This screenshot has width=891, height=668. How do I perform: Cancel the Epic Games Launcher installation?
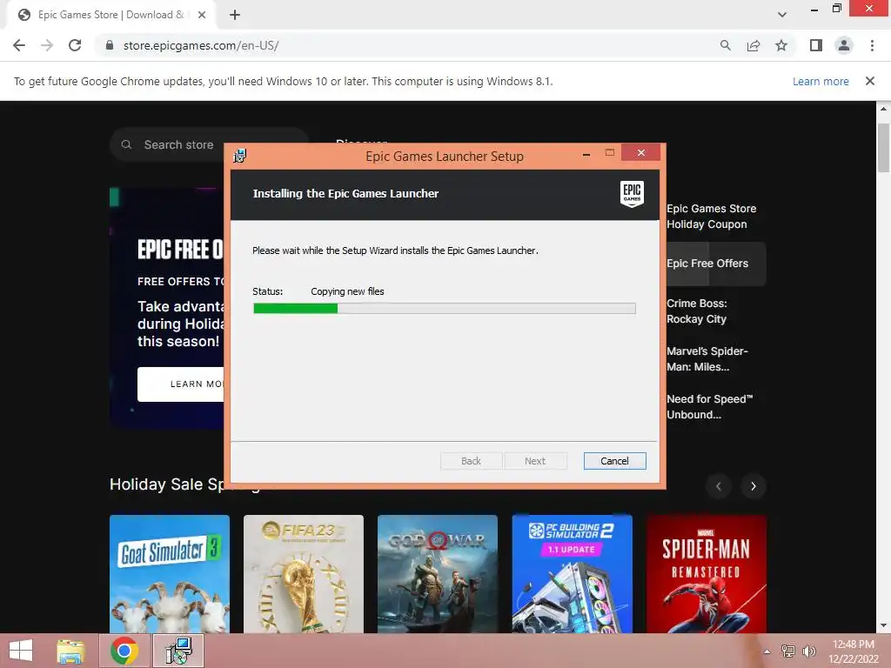pos(615,461)
